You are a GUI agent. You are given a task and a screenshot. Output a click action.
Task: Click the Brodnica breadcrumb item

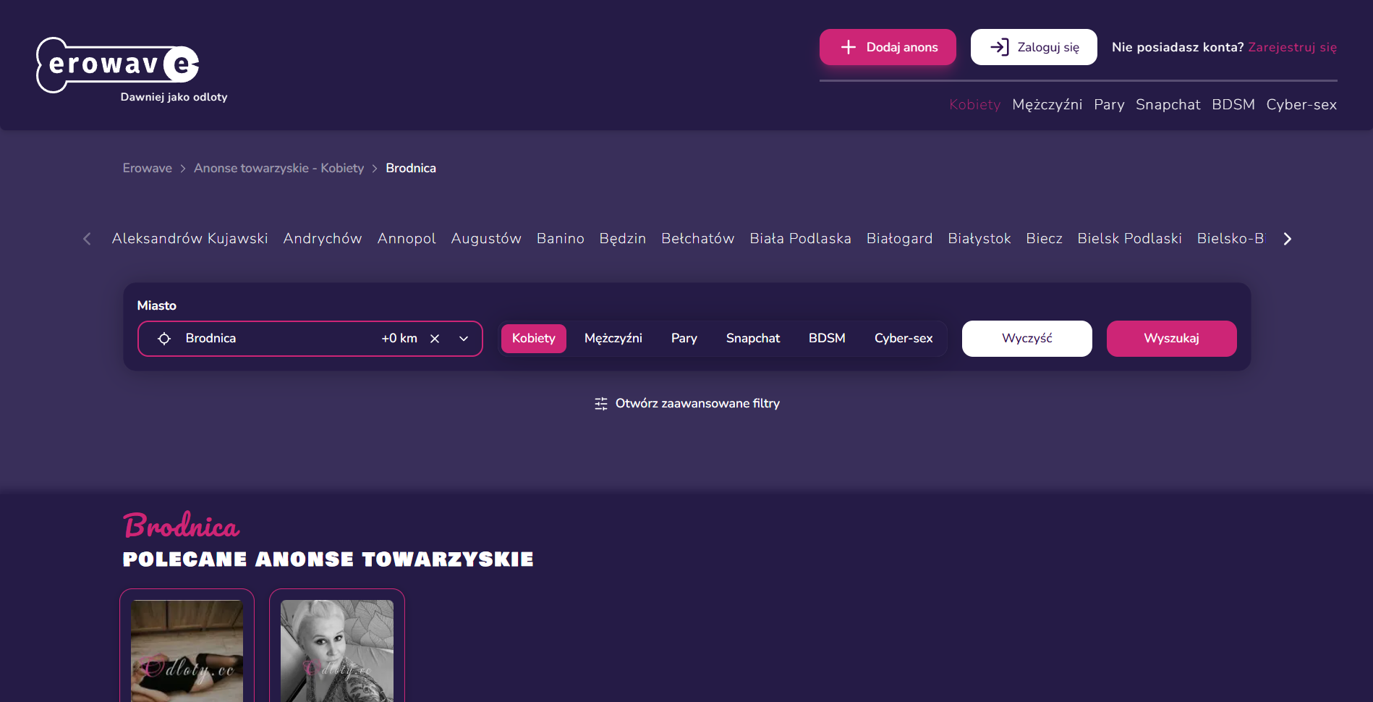[x=411, y=168]
